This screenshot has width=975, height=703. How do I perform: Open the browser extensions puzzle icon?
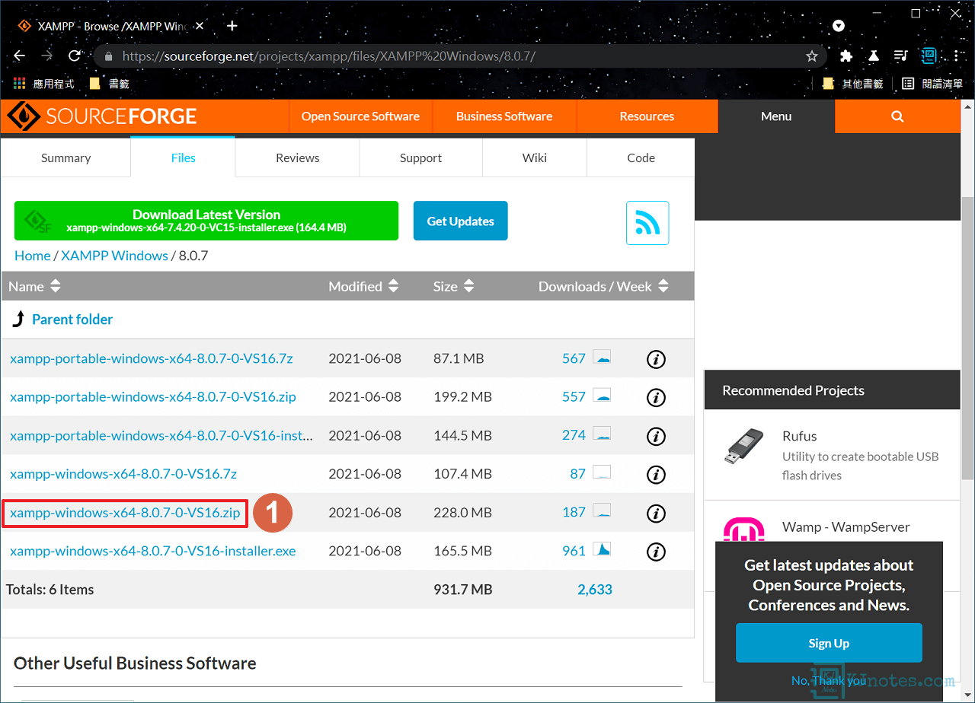coord(846,56)
